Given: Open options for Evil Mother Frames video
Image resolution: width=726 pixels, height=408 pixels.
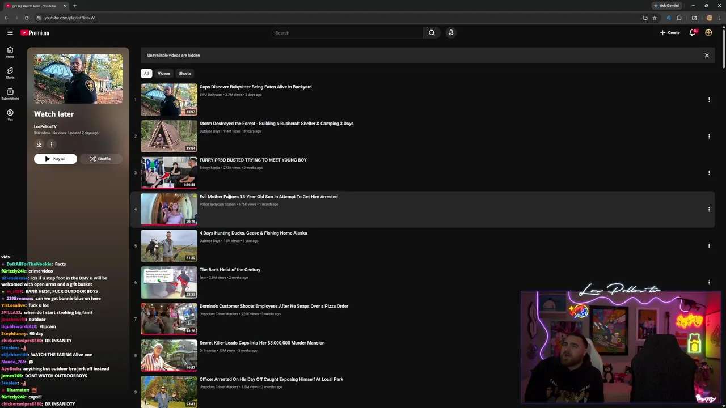Looking at the screenshot, I should [708, 209].
